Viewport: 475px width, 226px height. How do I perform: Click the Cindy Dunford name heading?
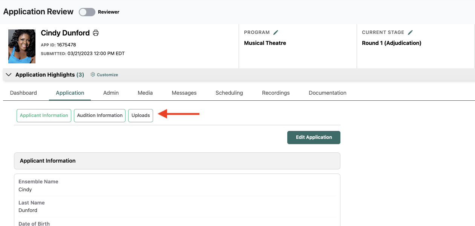click(65, 33)
